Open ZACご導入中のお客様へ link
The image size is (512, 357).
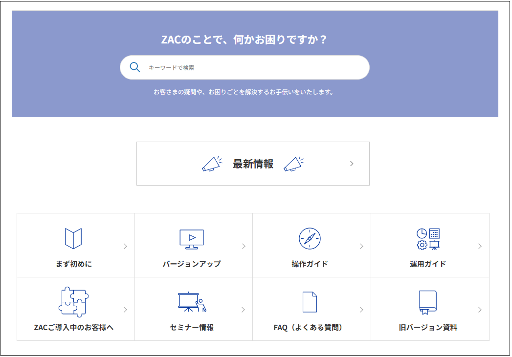73,328
